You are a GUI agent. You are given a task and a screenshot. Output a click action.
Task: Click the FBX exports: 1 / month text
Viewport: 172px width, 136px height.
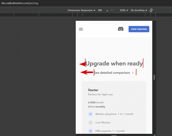[110, 131]
